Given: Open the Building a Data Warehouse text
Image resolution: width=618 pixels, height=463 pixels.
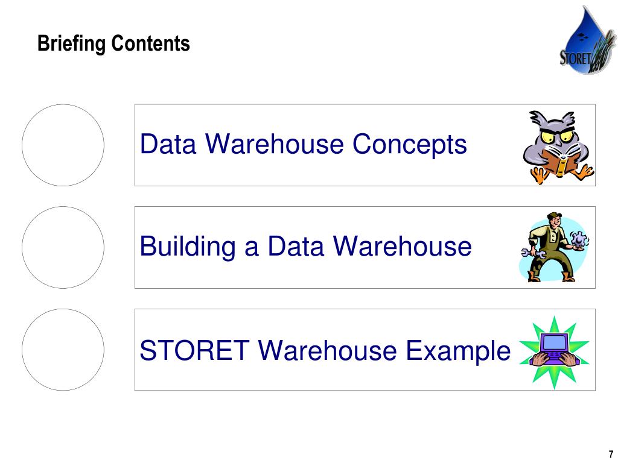Looking at the screenshot, I should 306,247.
